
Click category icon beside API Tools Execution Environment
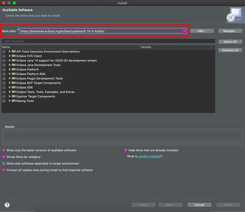point(13,51)
